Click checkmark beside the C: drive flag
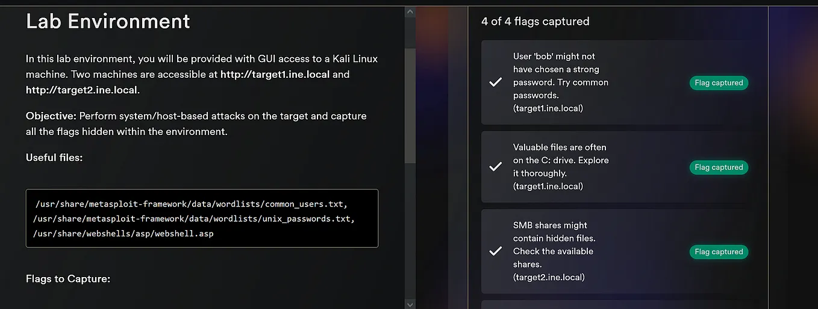 pyautogui.click(x=496, y=167)
